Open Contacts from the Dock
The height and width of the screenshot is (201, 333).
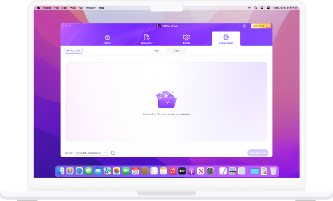(x=145, y=171)
